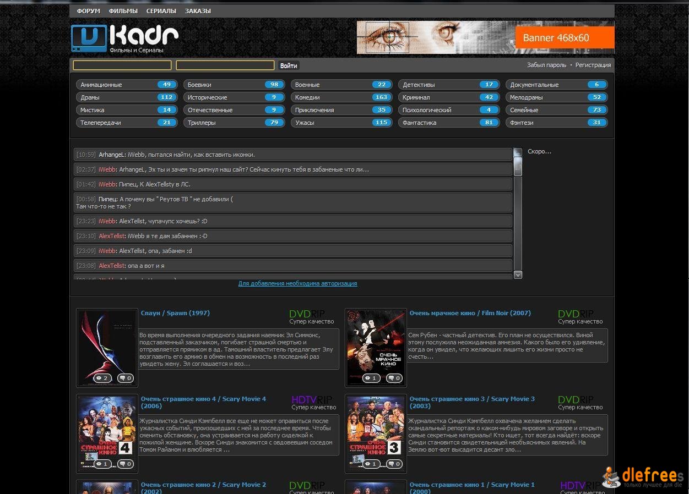Click the dlefrees watermark logo
The width and height of the screenshot is (689, 494).
click(x=643, y=476)
